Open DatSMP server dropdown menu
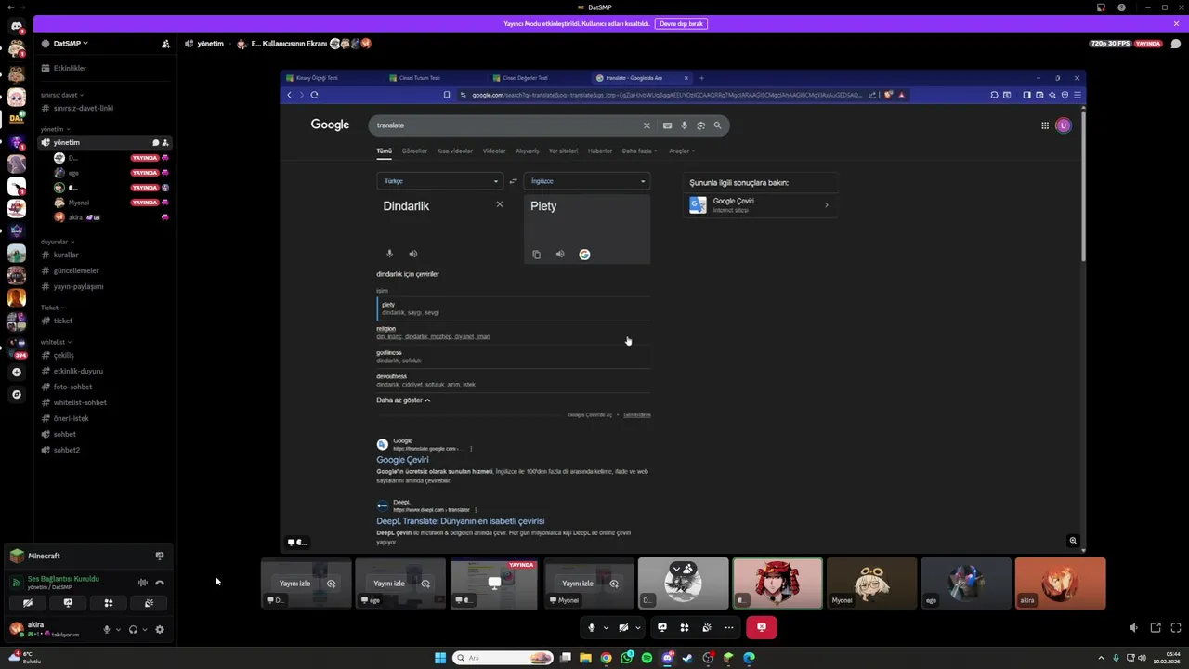 [70, 44]
